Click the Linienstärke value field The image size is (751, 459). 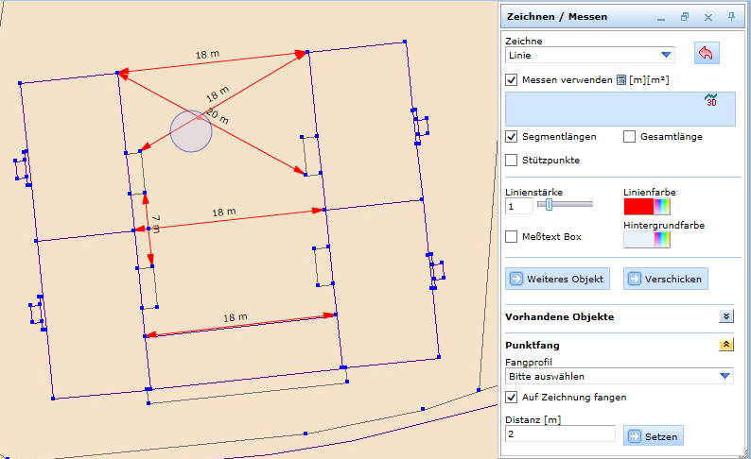coord(518,207)
